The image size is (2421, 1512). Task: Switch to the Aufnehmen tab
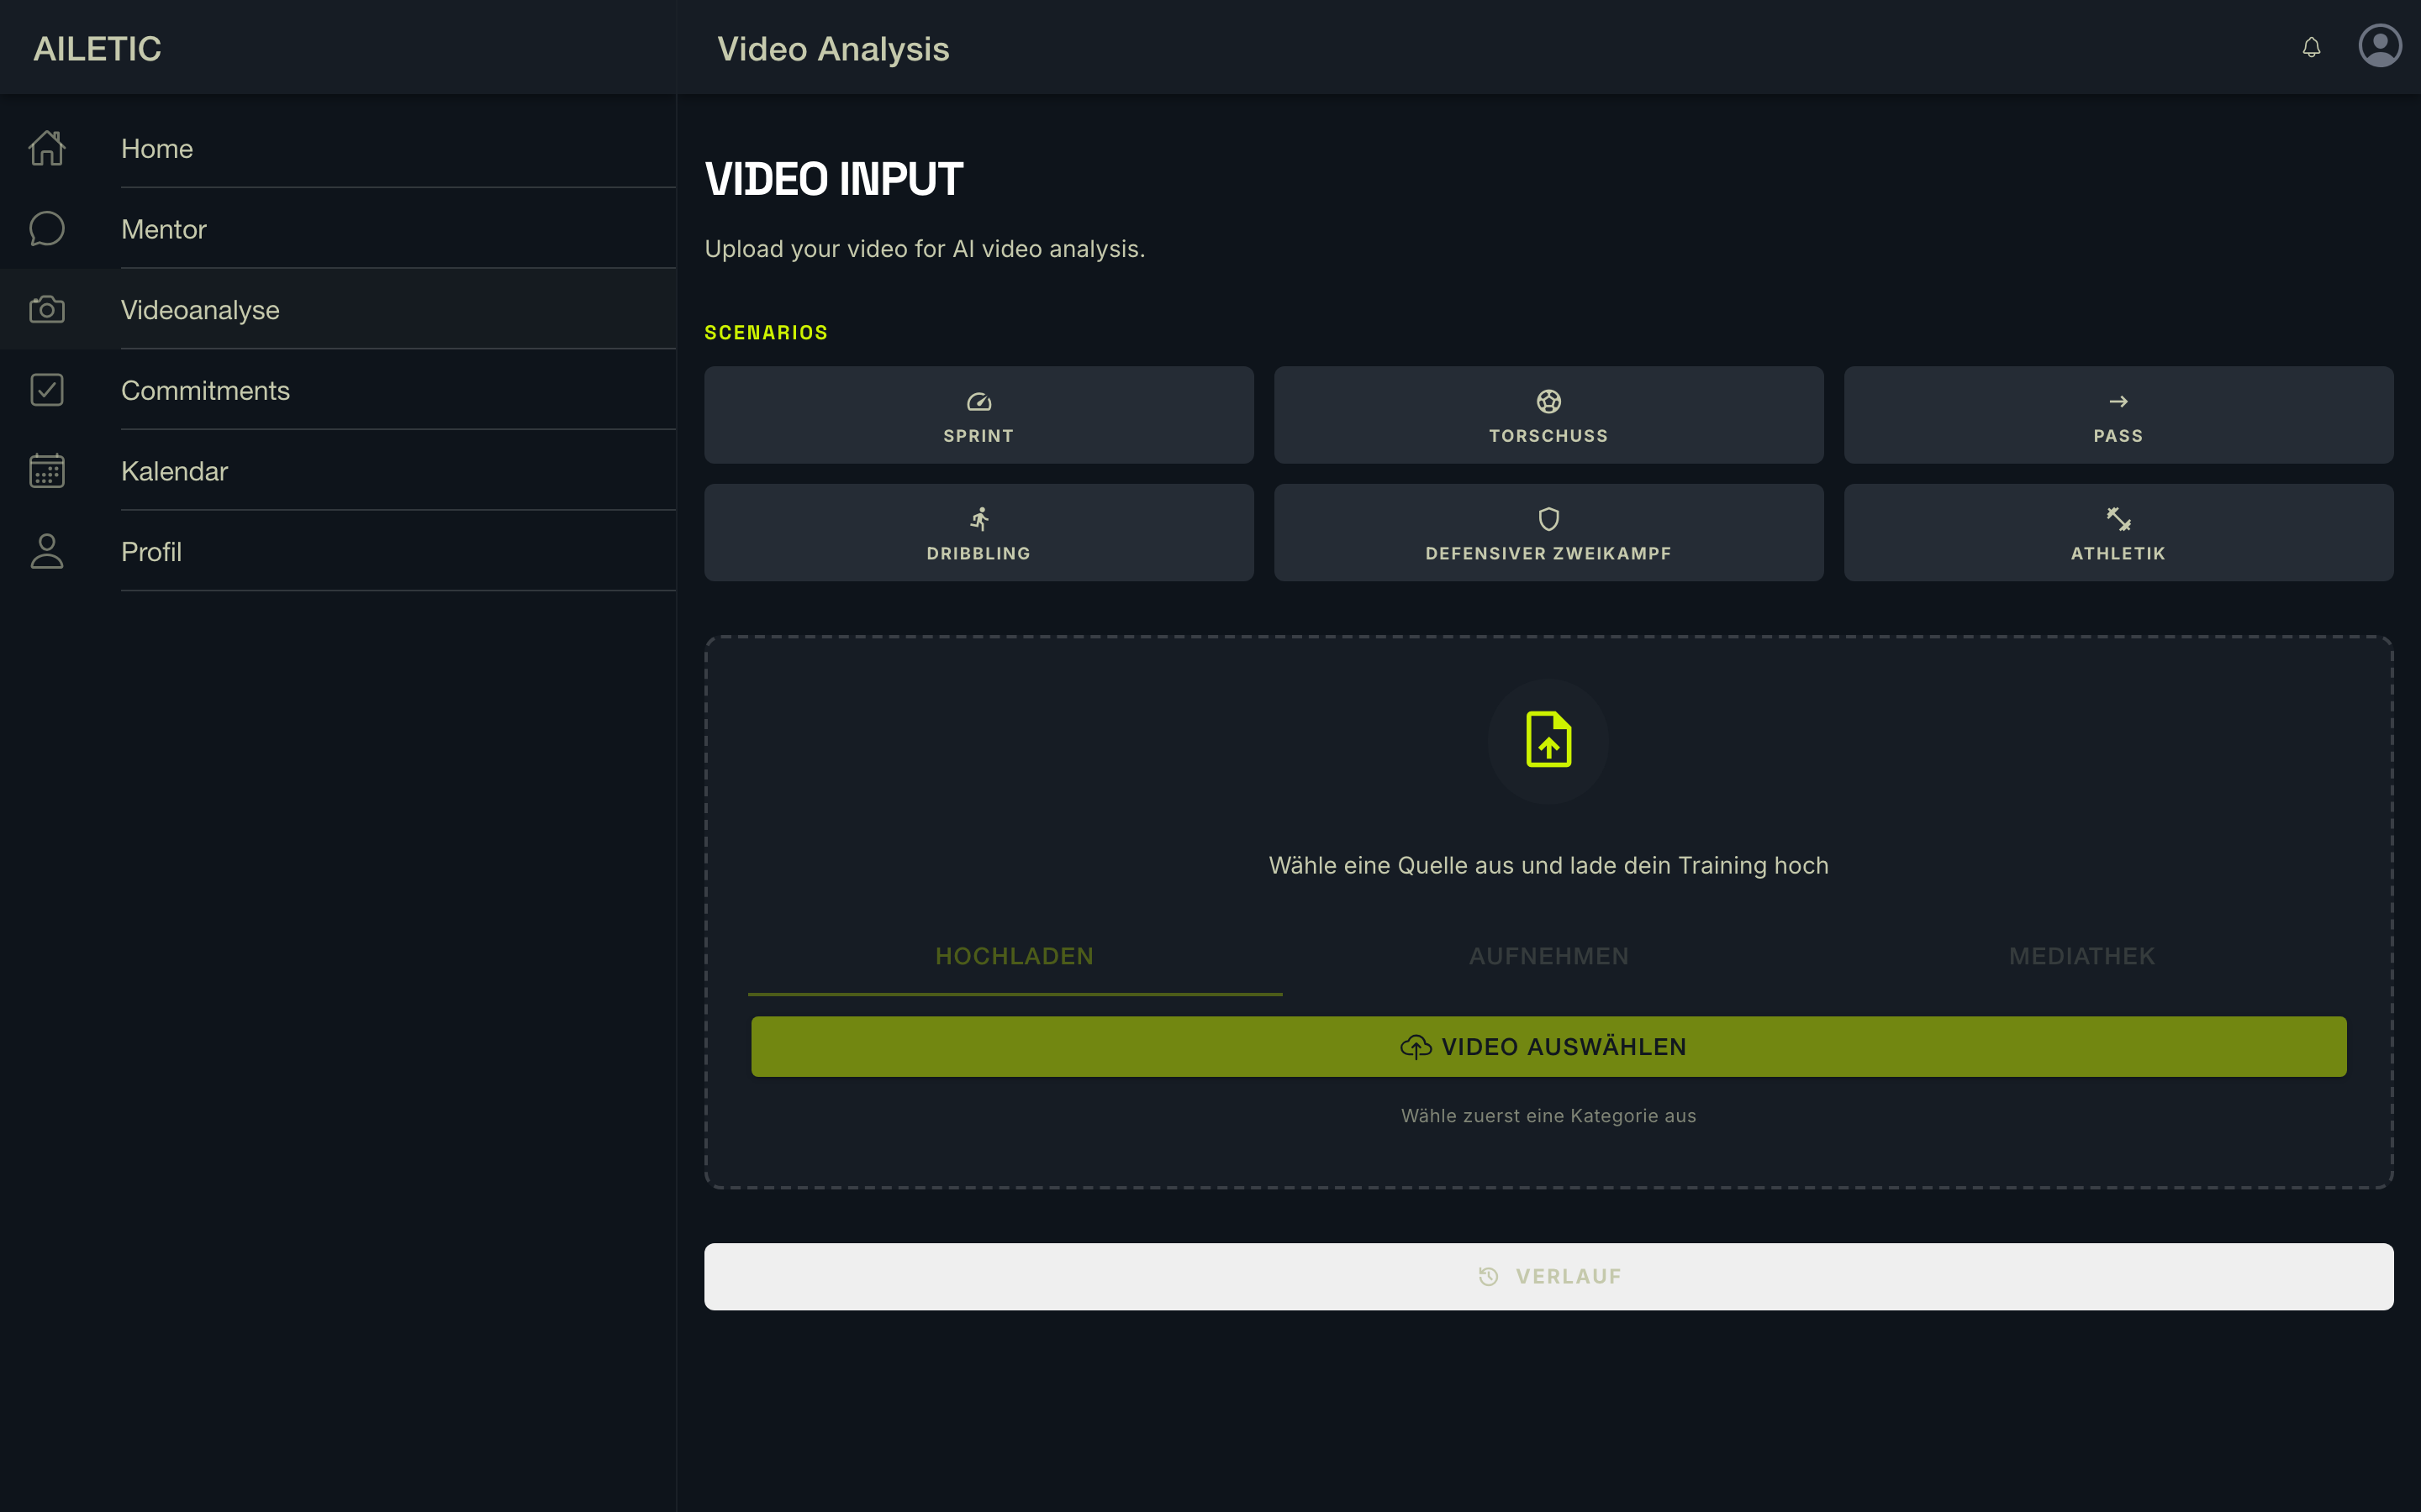[1548, 957]
